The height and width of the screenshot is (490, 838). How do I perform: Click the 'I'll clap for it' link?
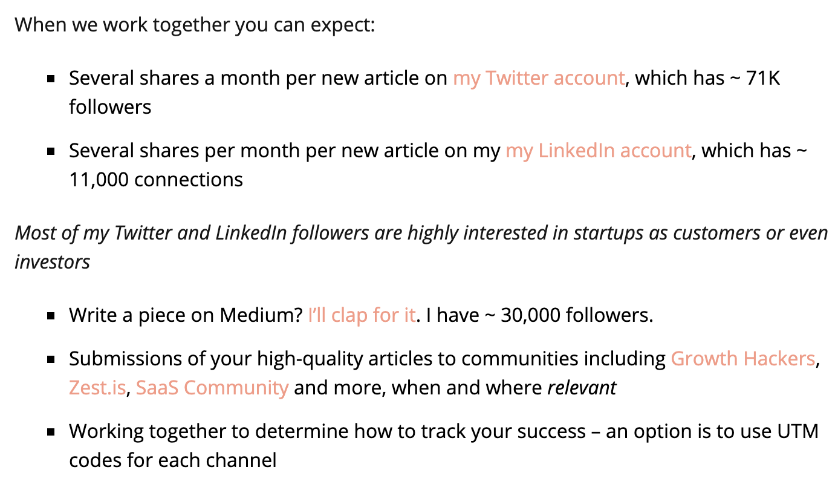tap(361, 316)
